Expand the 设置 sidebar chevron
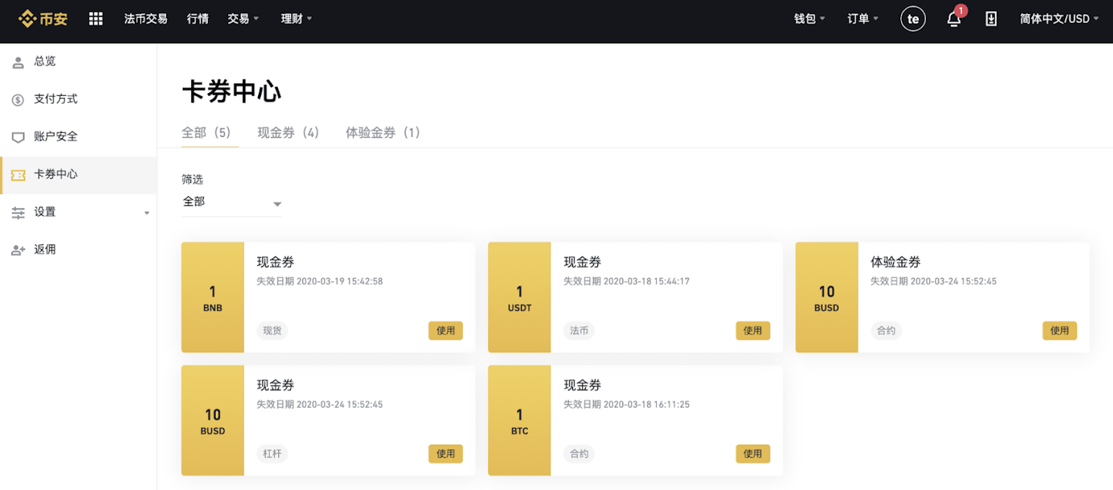This screenshot has height=490, width=1113. pyautogui.click(x=147, y=213)
